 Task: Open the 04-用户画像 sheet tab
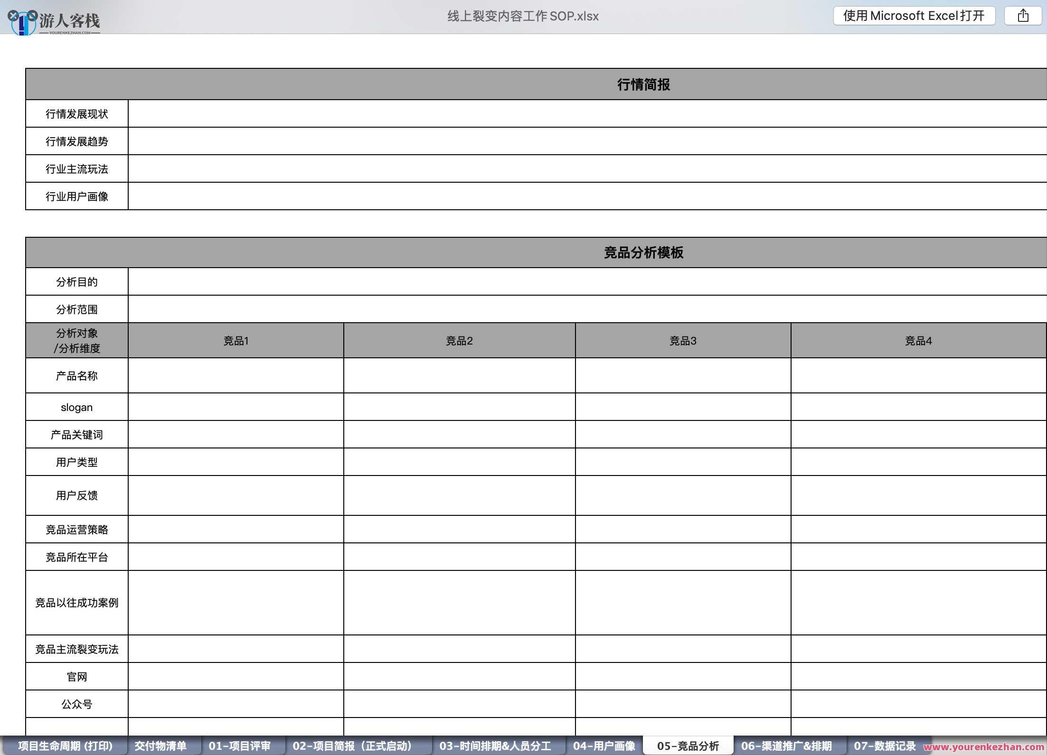point(604,746)
